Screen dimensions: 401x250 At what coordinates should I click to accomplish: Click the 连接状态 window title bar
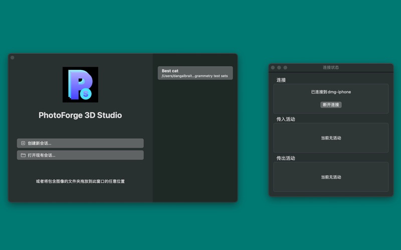(x=331, y=67)
